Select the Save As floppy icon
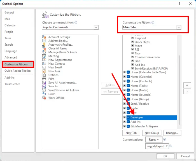Screen dimensions: 196x161 [44, 86]
